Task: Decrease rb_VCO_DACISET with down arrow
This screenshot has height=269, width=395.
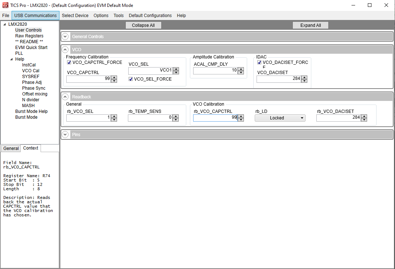Action: coord(364,119)
